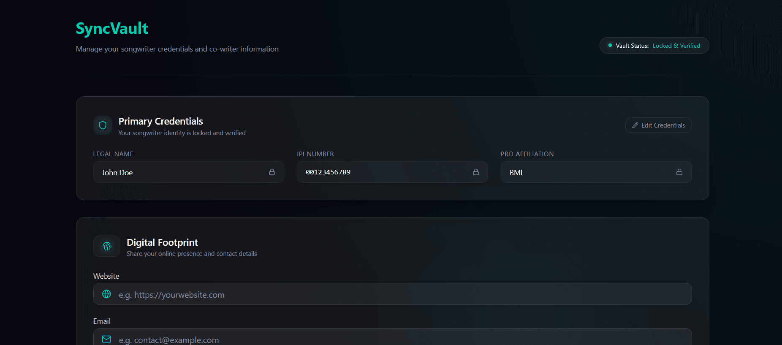Select the Legal Name field John Doe

189,172
